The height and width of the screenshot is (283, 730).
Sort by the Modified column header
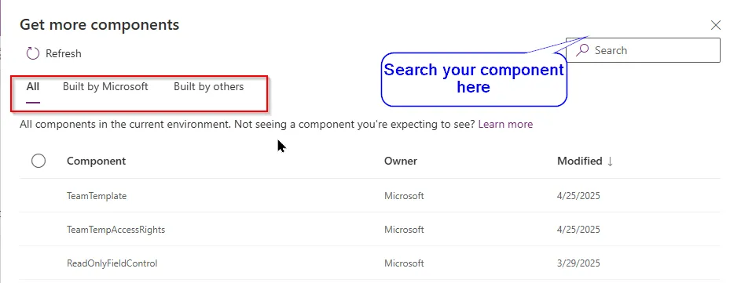[580, 161]
